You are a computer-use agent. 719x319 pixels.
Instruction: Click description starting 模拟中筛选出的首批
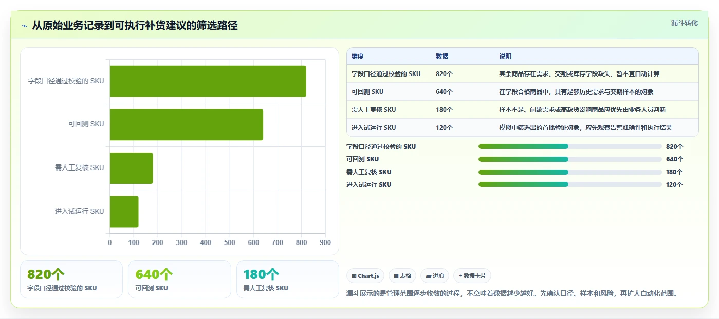point(585,128)
